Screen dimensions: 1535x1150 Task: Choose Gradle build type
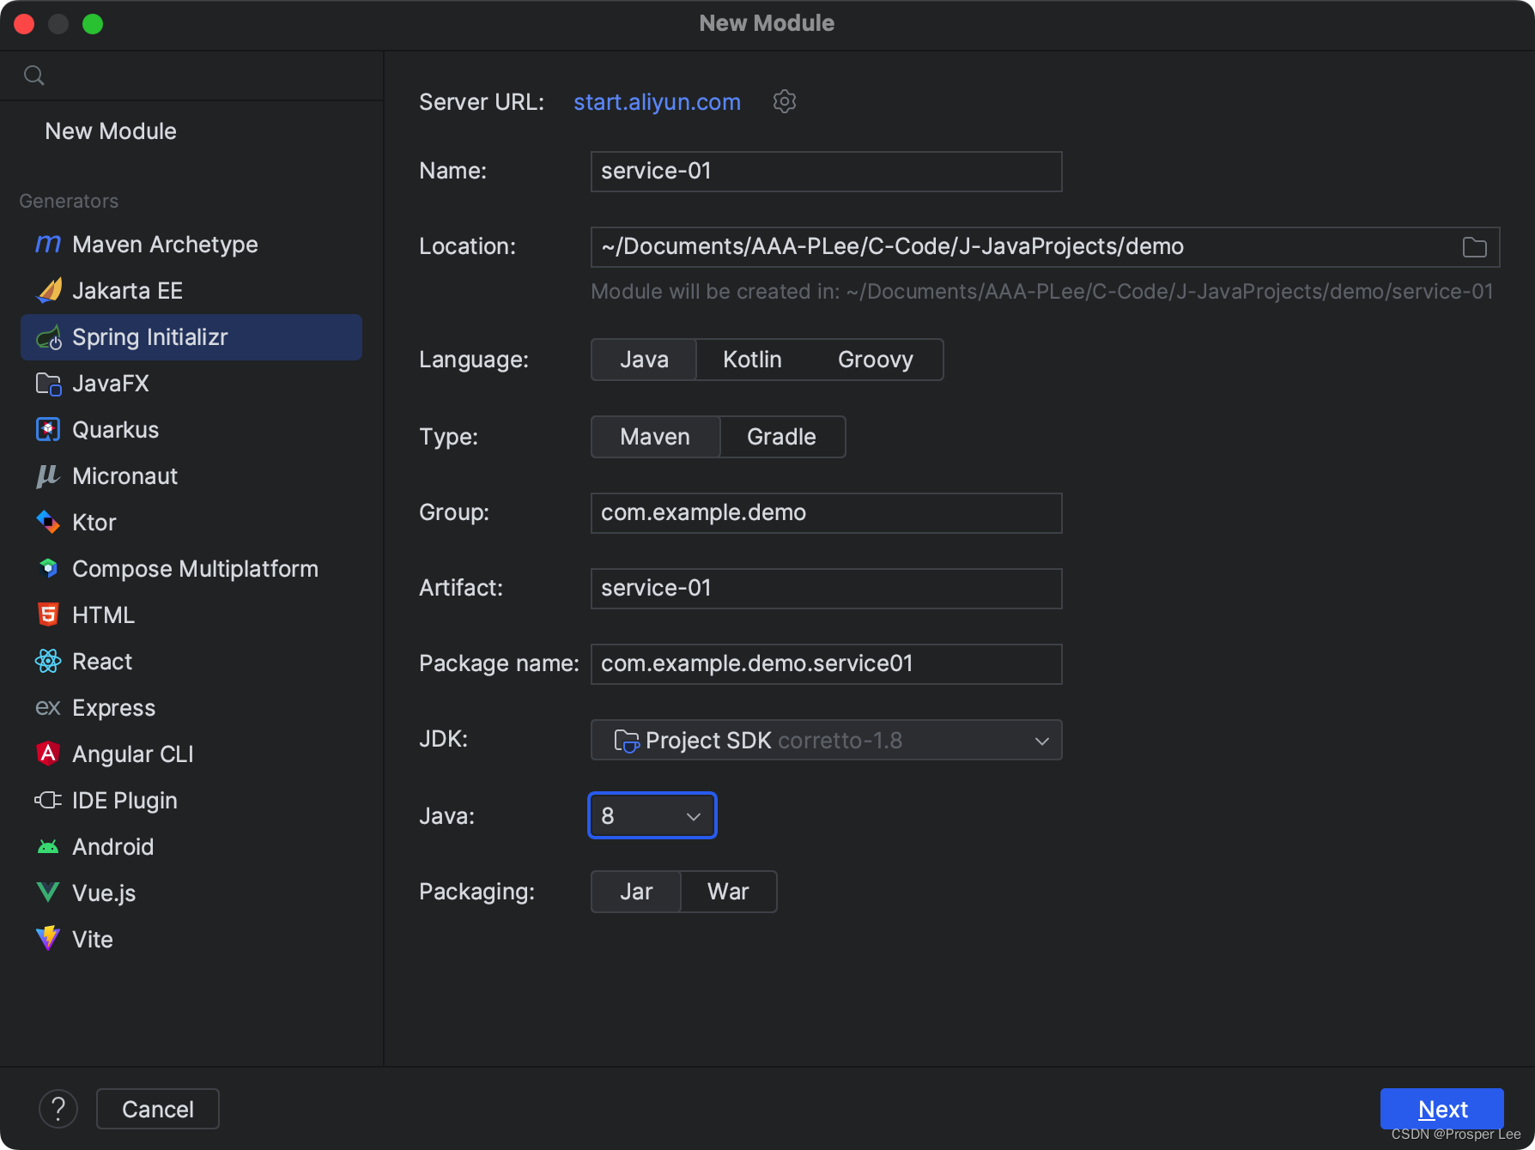781,437
